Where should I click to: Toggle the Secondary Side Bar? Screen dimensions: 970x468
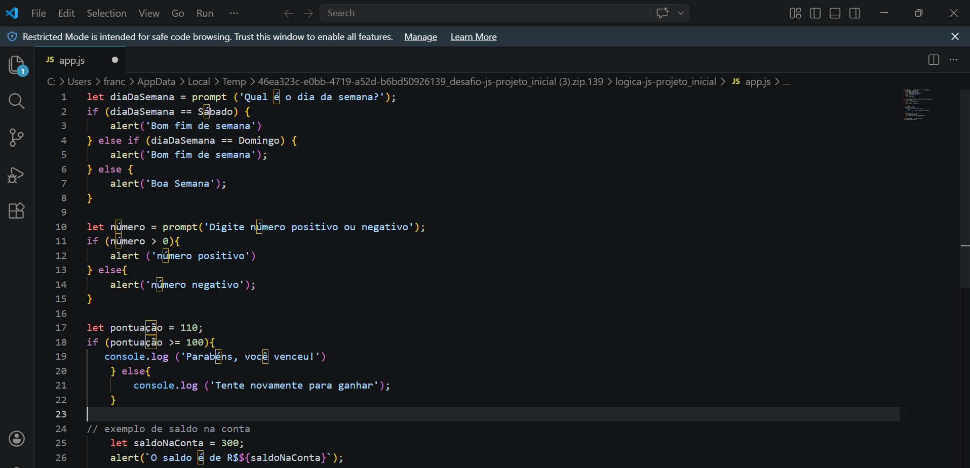click(x=855, y=13)
